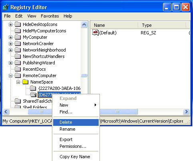Select the NameSpace key label
Image resolution: width=193 pixels, height=161 pixels.
pyautogui.click(x=42, y=82)
